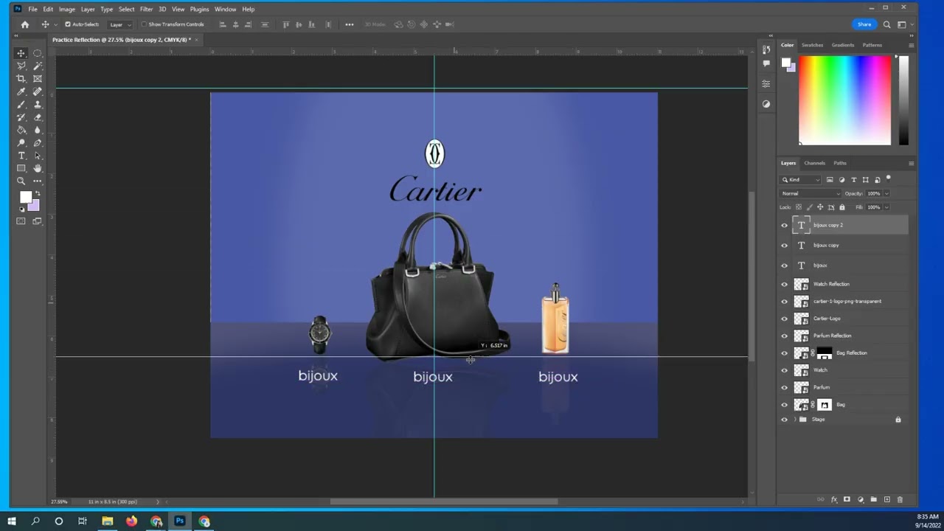The width and height of the screenshot is (944, 531).
Task: Open the Layers panel flyout menu
Action: pos(912,163)
